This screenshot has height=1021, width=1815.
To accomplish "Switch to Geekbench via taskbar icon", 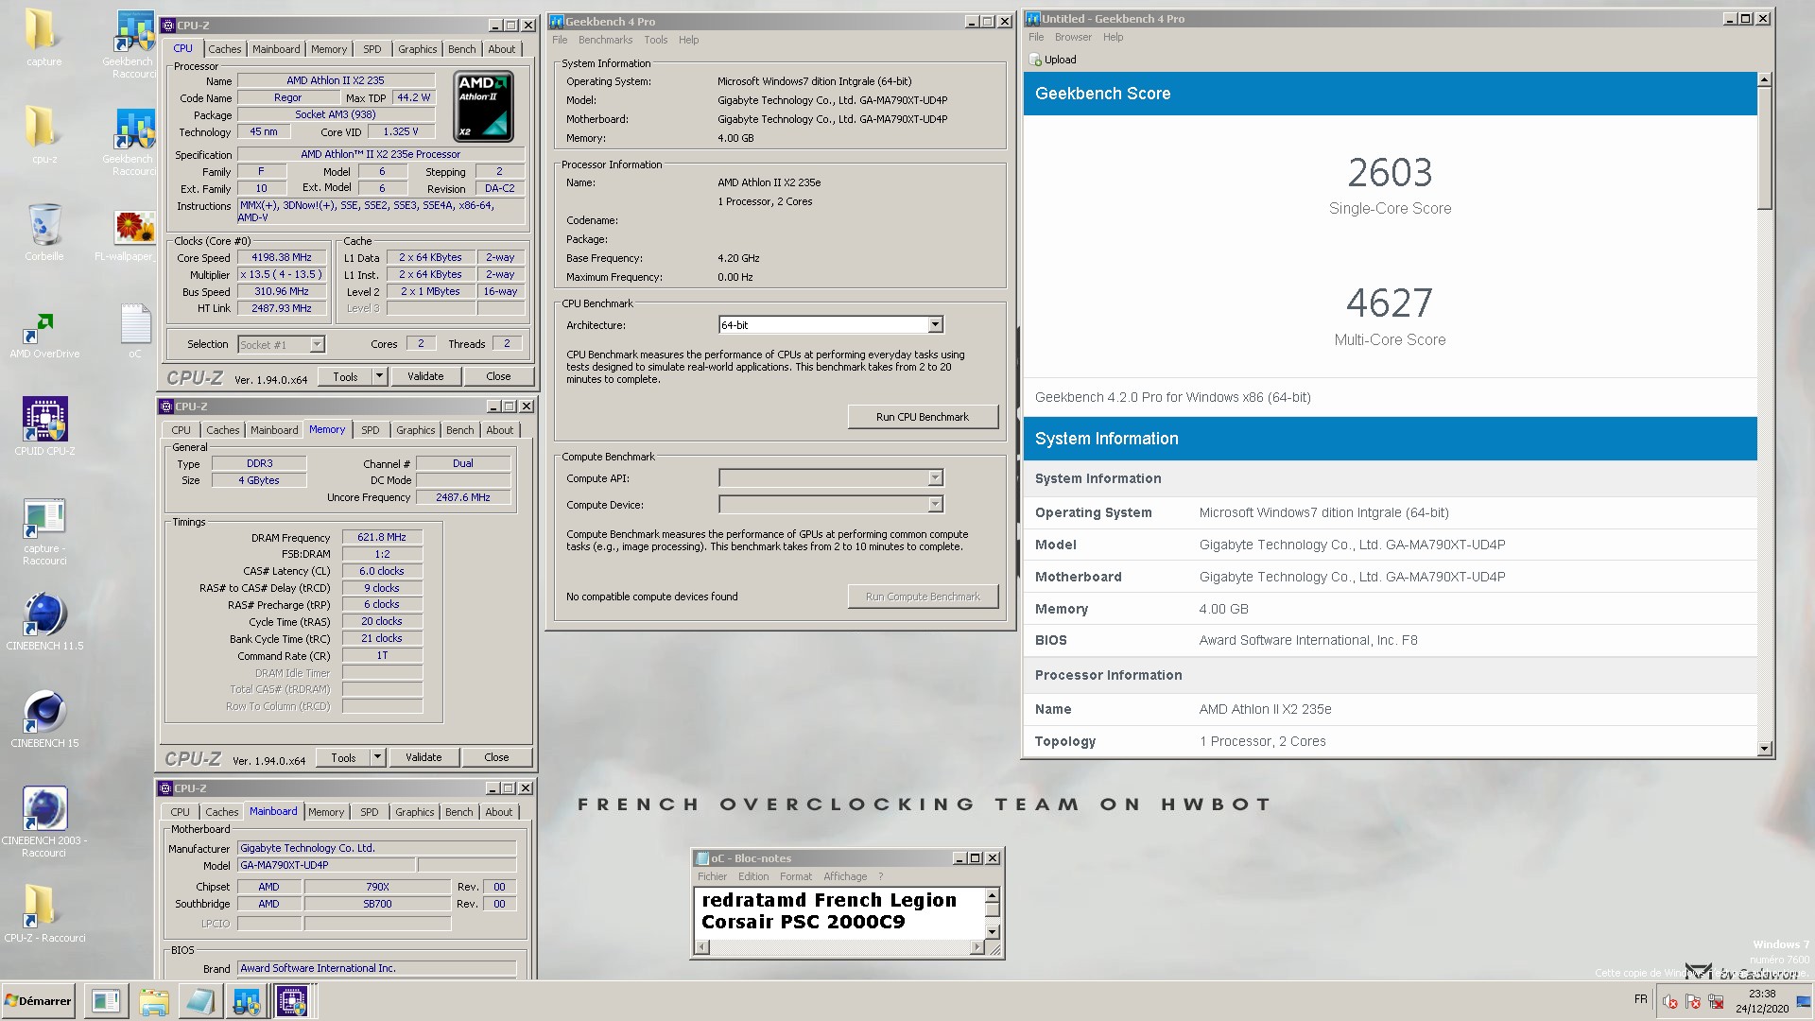I will tap(247, 1001).
